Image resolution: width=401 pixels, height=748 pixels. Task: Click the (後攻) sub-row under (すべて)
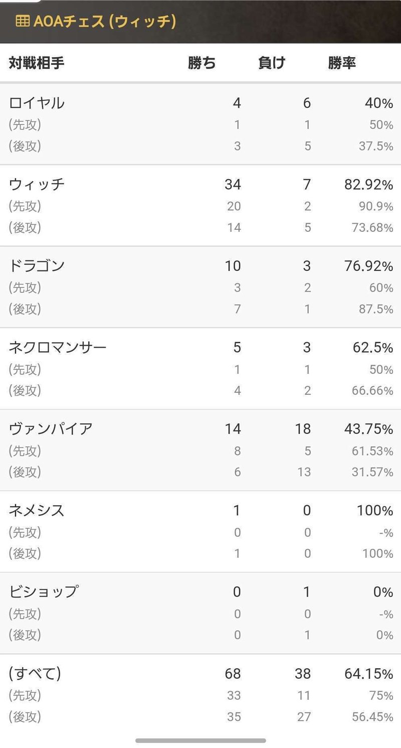[25, 717]
